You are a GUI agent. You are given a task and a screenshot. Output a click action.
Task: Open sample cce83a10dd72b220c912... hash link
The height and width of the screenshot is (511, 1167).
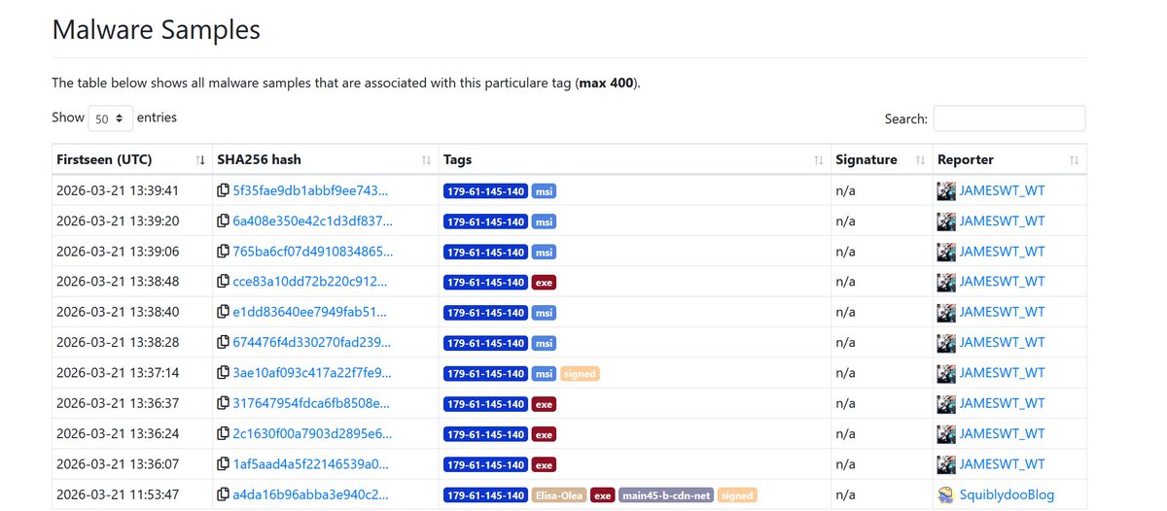[309, 282]
